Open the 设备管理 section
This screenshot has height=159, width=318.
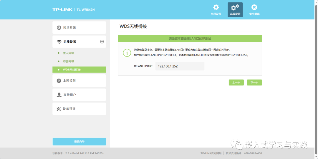[79, 109]
